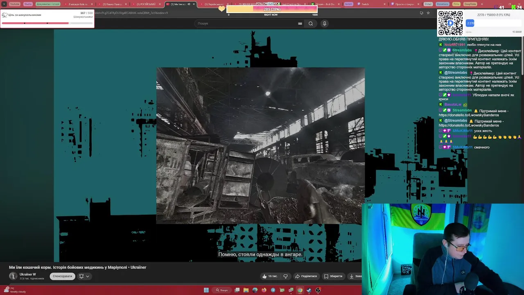Share the video via "Поділитися" button

pos(306,276)
